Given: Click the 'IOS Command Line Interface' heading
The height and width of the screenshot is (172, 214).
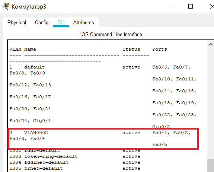Looking at the screenshot, I should [111, 34].
